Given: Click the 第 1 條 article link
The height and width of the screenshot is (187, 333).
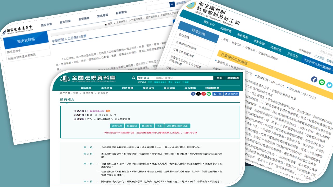Looking at the screenshot, I should pos(88,147).
